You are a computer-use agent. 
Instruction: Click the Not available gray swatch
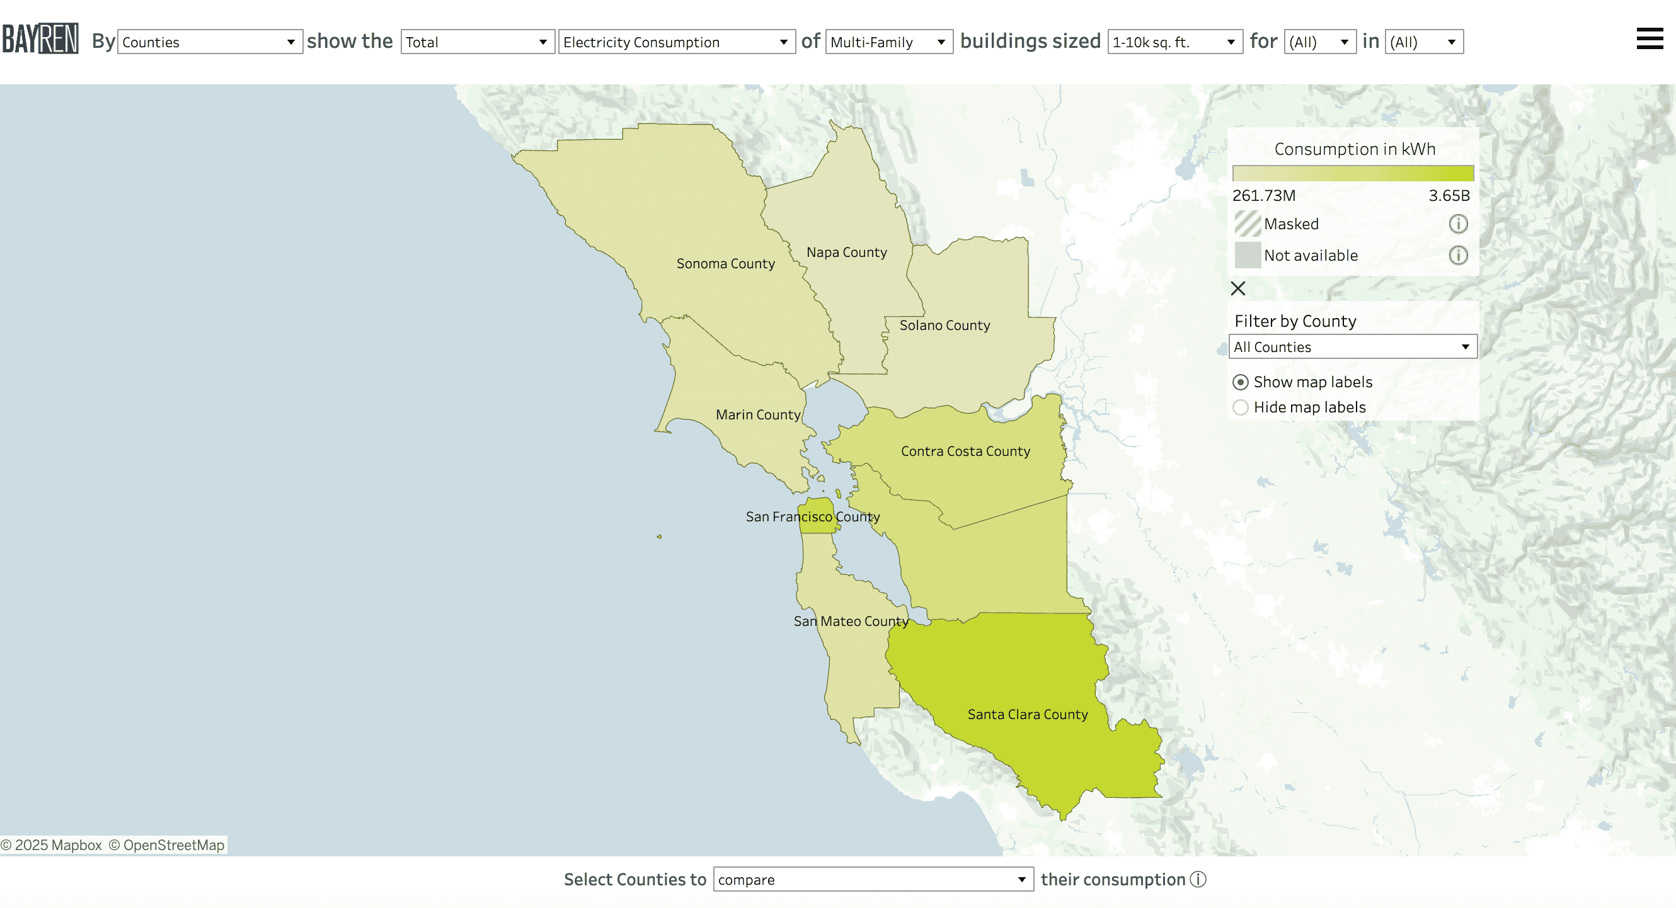click(x=1248, y=255)
